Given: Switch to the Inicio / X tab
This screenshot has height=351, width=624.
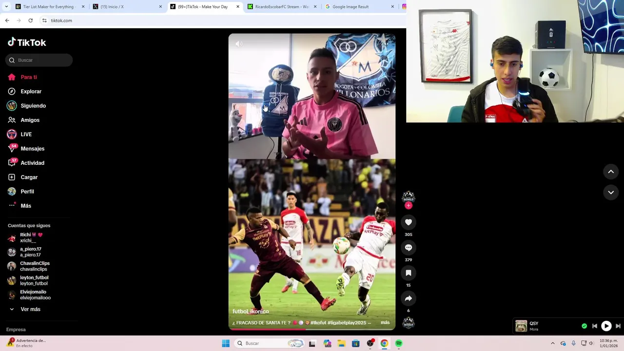Looking at the screenshot, I should click(128, 7).
